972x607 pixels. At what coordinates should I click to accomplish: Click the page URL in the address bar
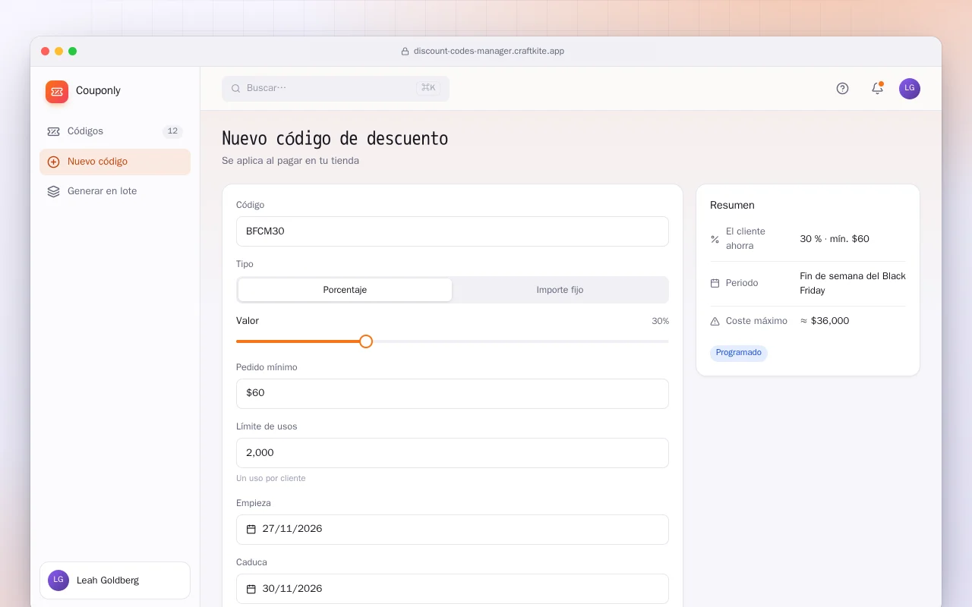pos(489,52)
